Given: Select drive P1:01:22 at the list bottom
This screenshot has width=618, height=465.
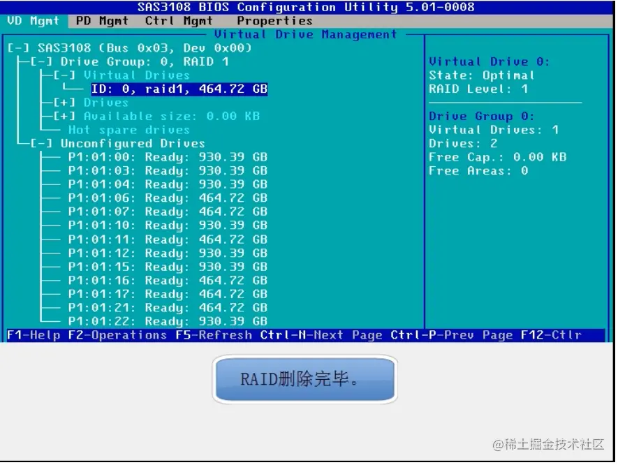Looking at the screenshot, I should (168, 320).
